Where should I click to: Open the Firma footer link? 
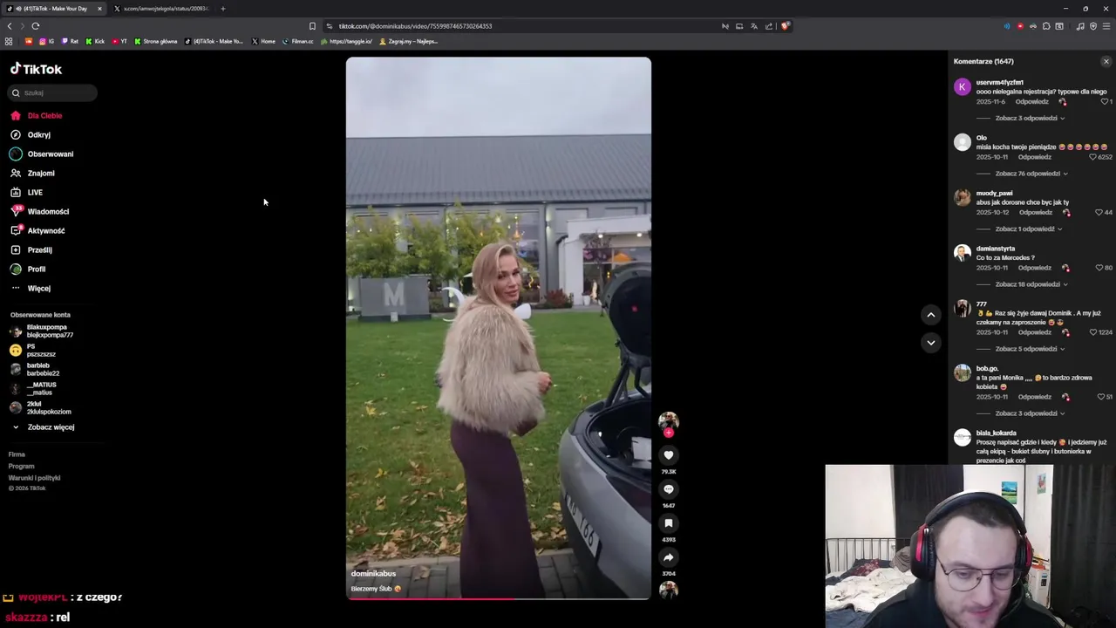17,454
